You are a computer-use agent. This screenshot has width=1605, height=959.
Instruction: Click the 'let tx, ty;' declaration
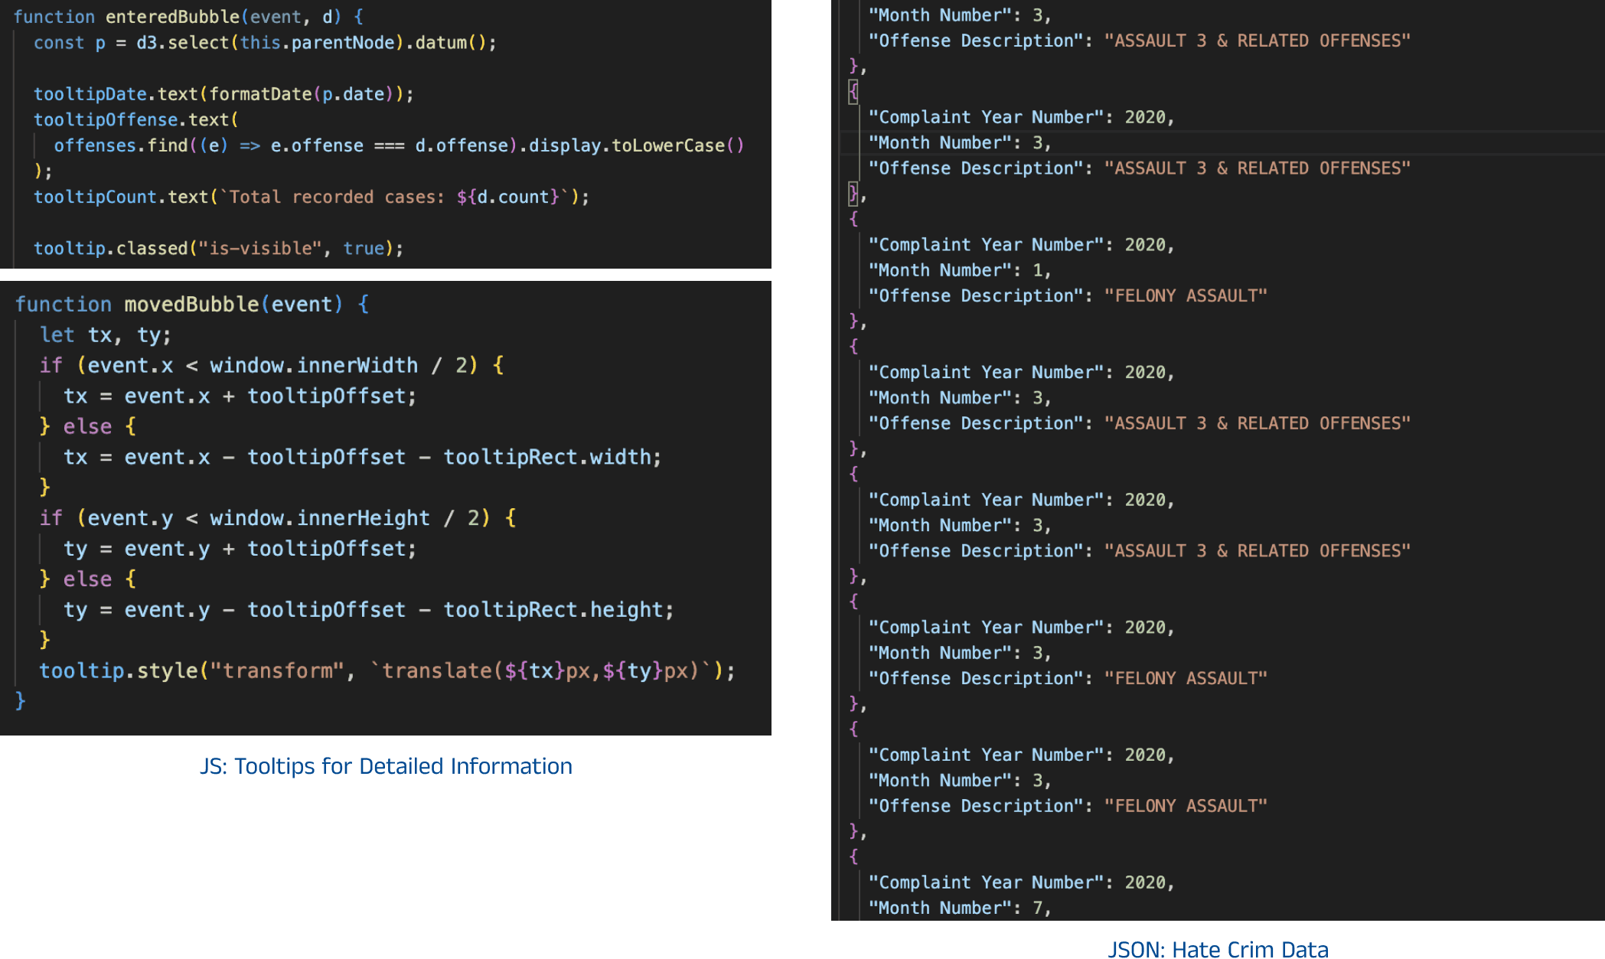point(105,335)
